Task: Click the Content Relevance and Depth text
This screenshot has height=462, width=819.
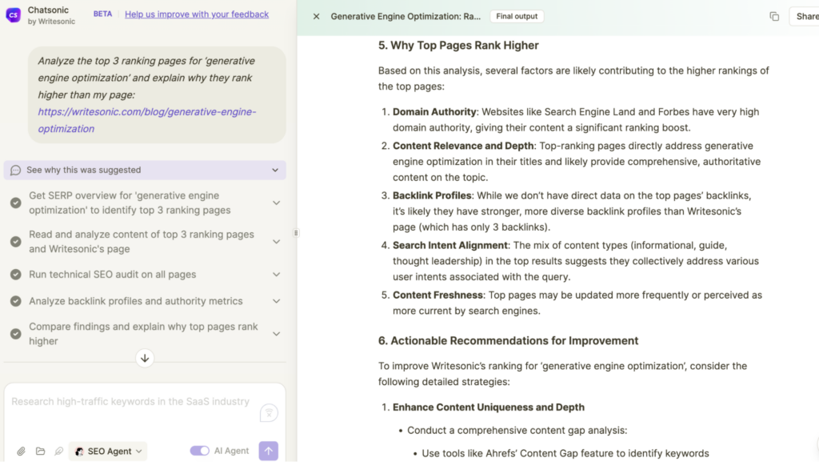Action: click(463, 146)
